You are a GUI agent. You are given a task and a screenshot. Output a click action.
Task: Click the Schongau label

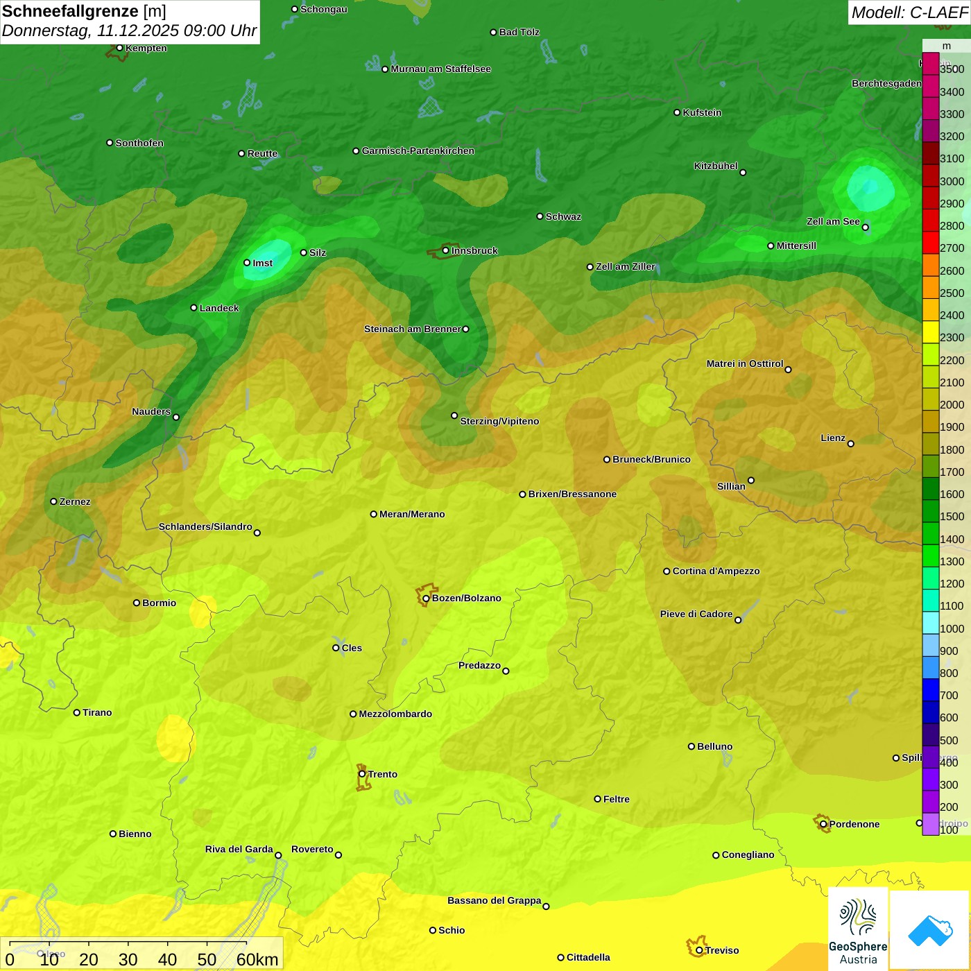coord(324,9)
